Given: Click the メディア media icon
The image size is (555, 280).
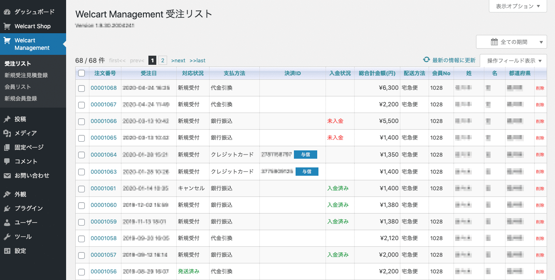Looking at the screenshot, I should click(x=7, y=133).
